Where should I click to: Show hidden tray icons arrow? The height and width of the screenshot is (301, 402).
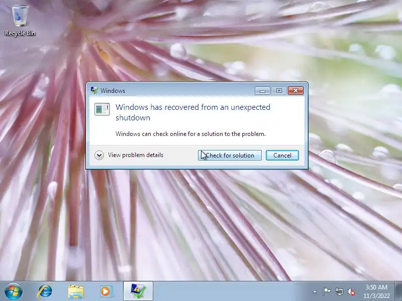(315, 291)
